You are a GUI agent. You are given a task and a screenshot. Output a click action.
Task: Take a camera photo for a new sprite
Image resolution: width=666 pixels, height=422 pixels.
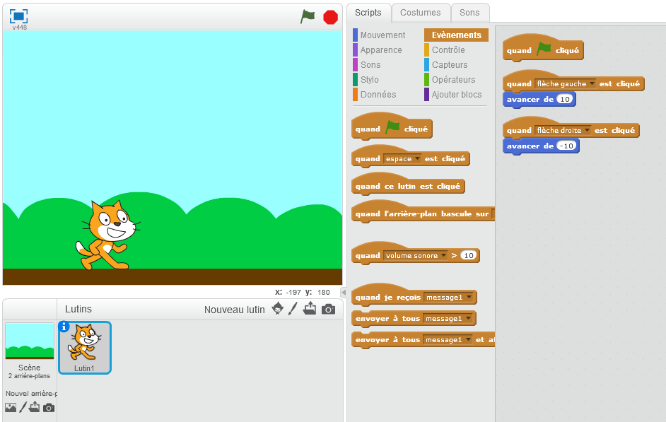tap(327, 309)
